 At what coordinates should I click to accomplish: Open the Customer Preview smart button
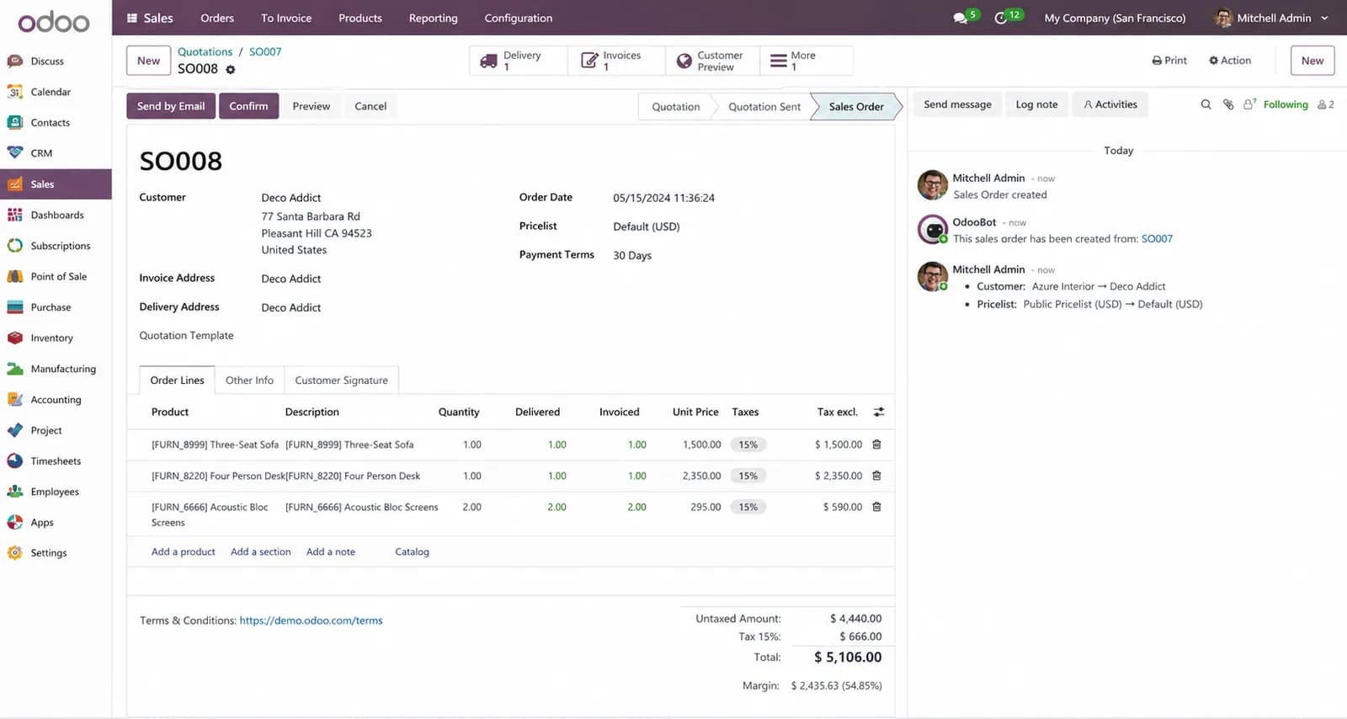pyautogui.click(x=712, y=61)
